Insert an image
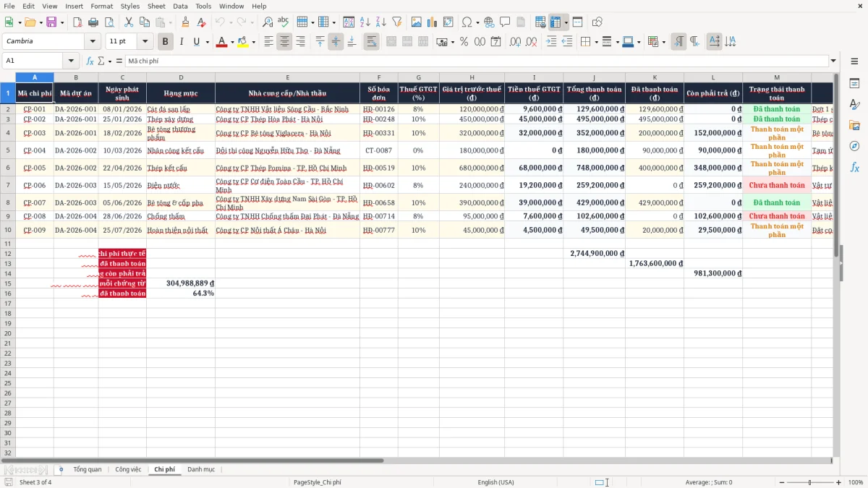 417,22
